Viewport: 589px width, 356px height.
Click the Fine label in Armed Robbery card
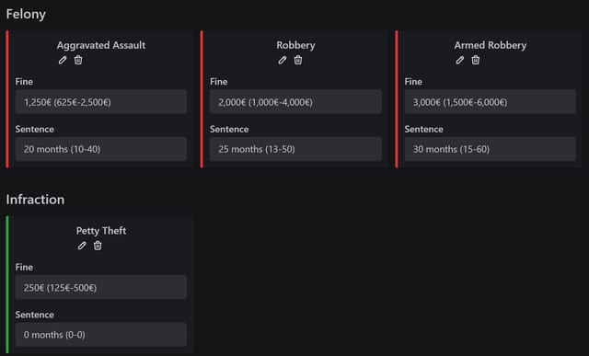(413, 82)
